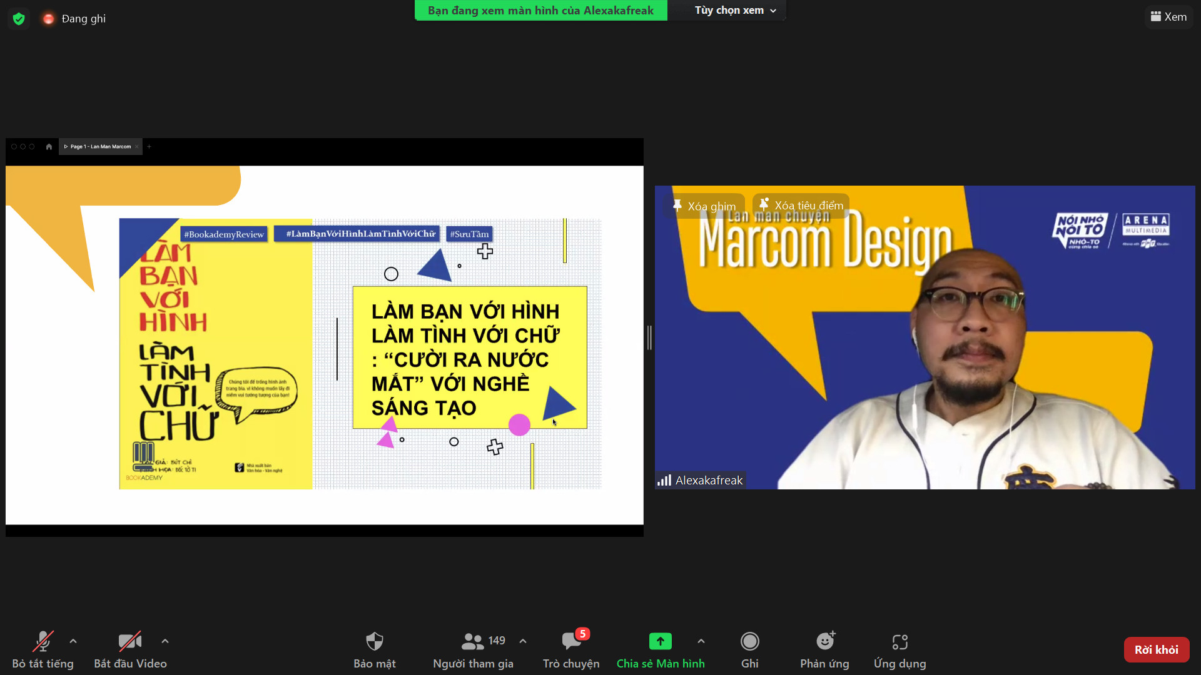Viewport: 1201px width, 675px height.
Task: Click the yellow book cover image
Action: pyautogui.click(x=216, y=354)
